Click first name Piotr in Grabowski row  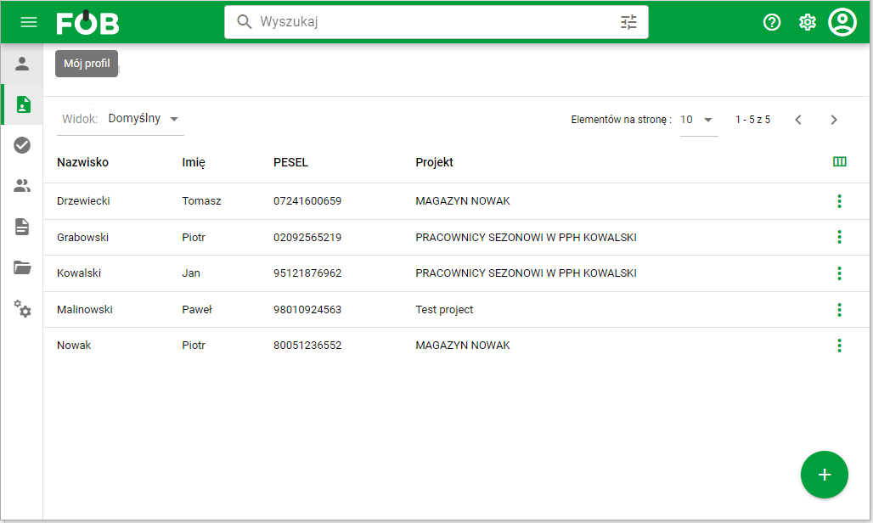click(194, 238)
